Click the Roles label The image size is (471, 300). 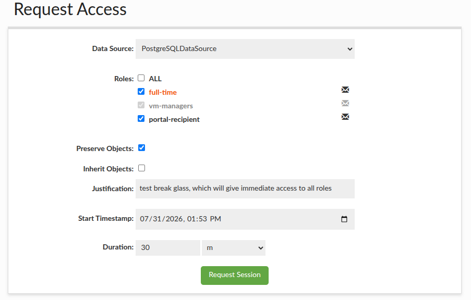124,79
